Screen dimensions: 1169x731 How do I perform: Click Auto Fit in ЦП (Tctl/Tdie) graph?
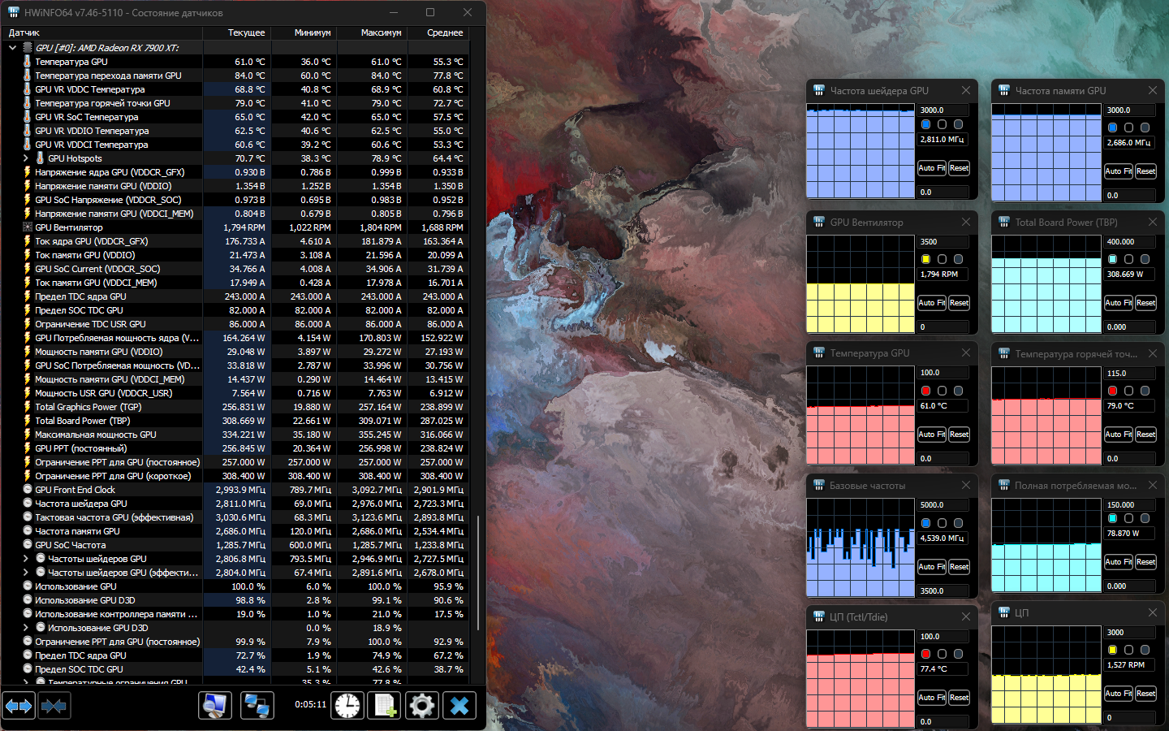(932, 698)
